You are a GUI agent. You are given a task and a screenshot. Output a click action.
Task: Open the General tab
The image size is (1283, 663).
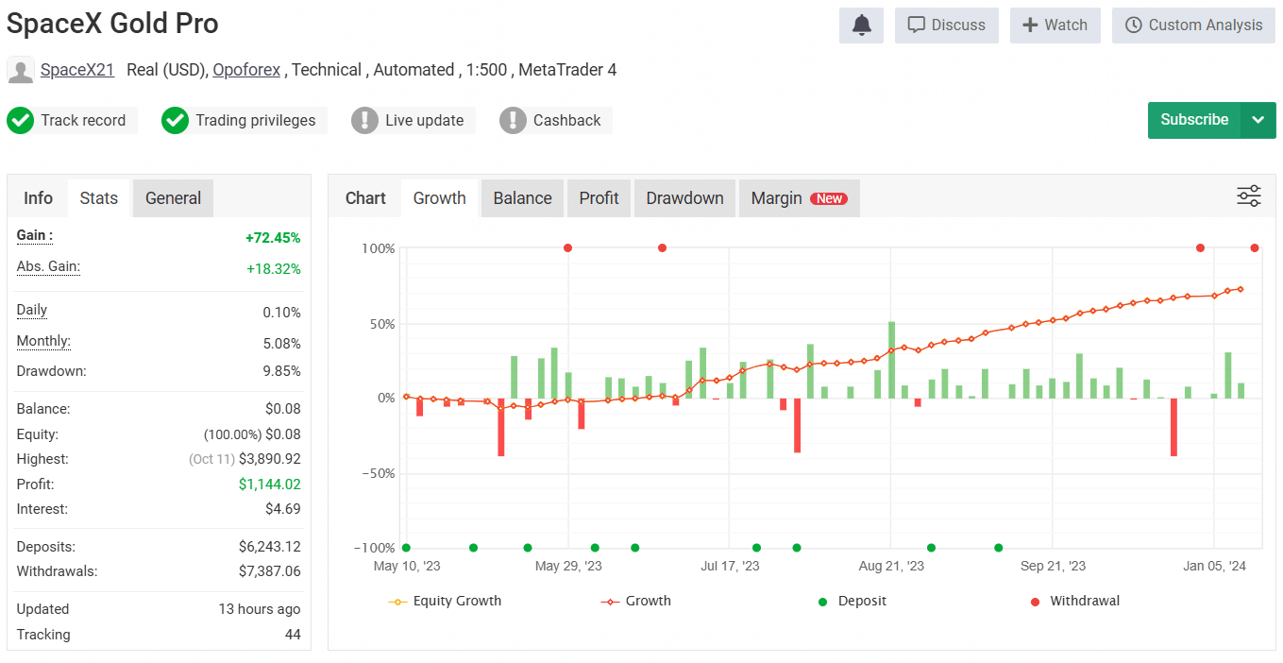coord(173,198)
